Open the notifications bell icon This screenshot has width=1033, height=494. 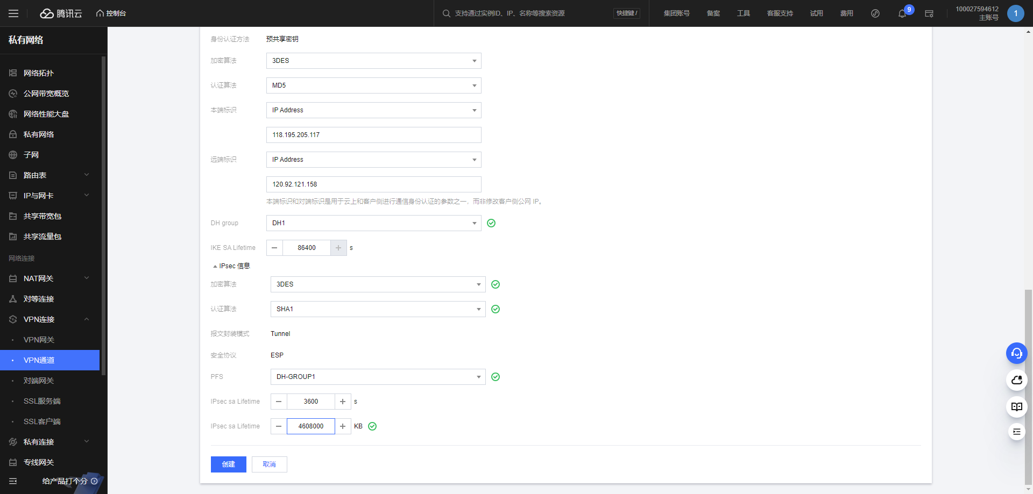[902, 13]
